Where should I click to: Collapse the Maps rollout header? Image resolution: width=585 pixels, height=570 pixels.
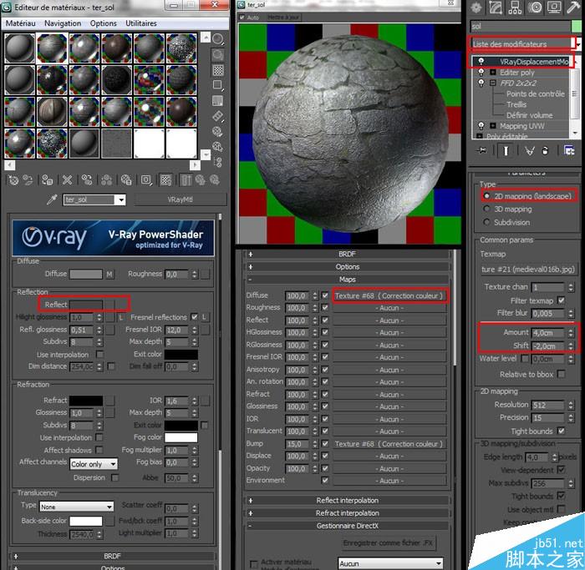[x=347, y=280]
